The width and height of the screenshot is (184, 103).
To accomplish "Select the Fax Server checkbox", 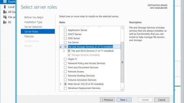I will (65, 42).
